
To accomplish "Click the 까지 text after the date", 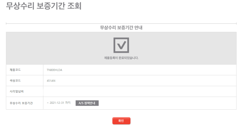I will click(x=68, y=103).
